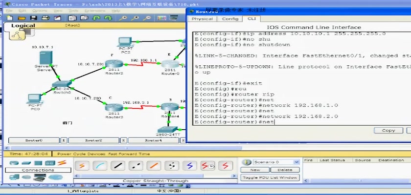Choose the Custom Made Devices category icon
This screenshot has height=195, width=411.
pos(39,178)
